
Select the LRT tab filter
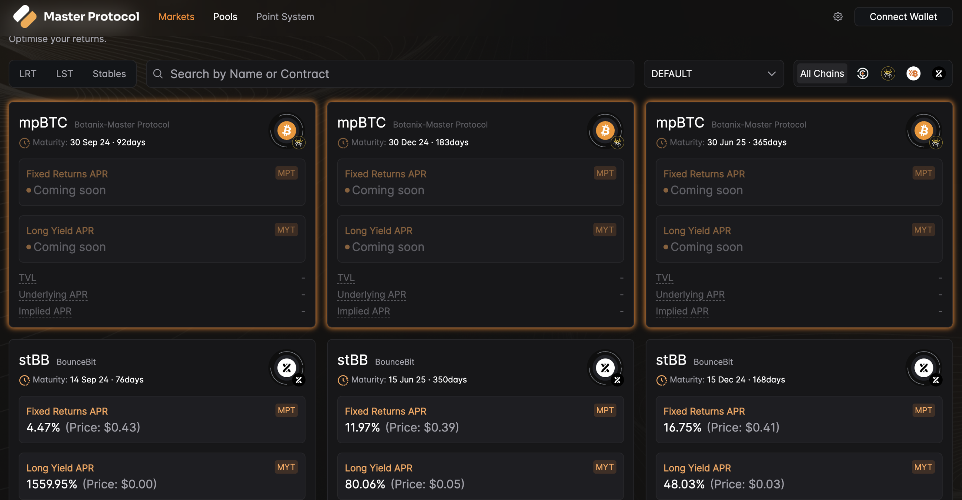pyautogui.click(x=27, y=72)
